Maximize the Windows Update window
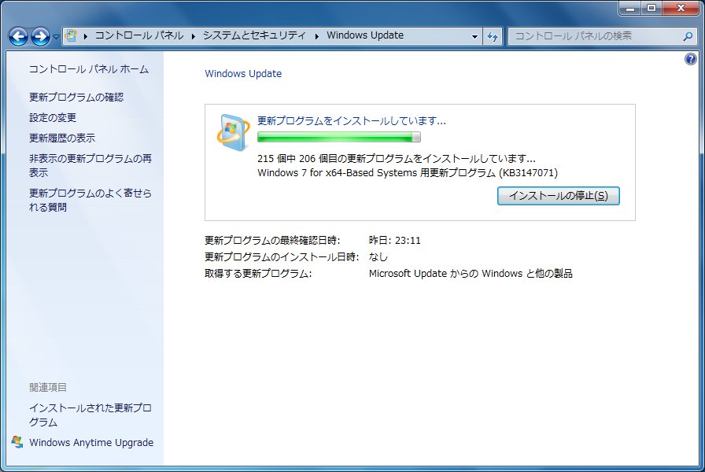 [x=651, y=8]
